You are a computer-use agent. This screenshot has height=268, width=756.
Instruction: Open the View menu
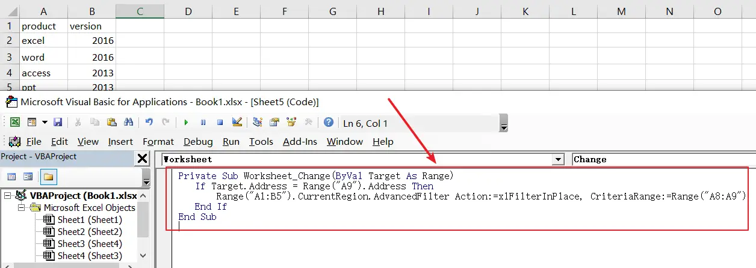[88, 142]
